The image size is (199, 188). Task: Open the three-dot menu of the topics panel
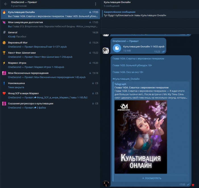coord(96,4)
